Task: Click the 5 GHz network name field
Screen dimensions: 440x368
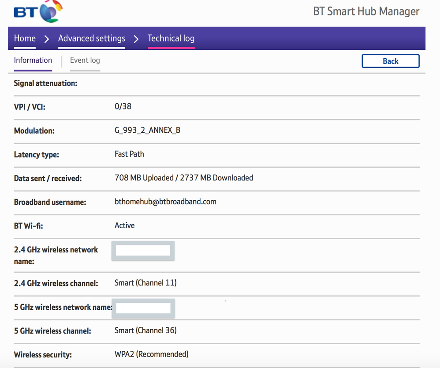Action: (x=143, y=308)
